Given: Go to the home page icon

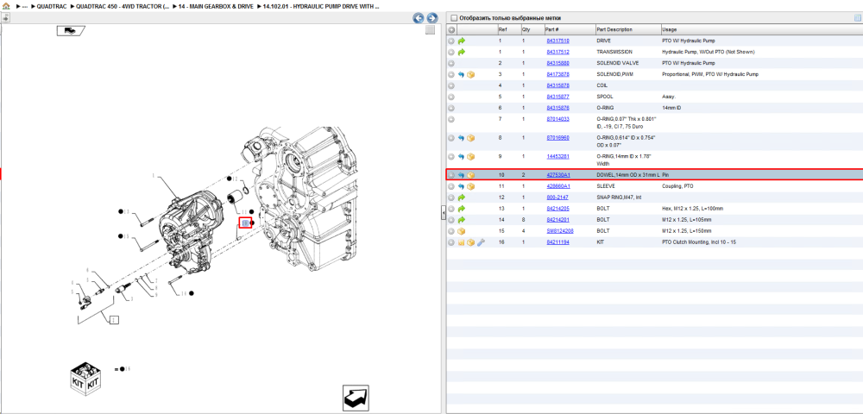Looking at the screenshot, I should coord(6,6).
